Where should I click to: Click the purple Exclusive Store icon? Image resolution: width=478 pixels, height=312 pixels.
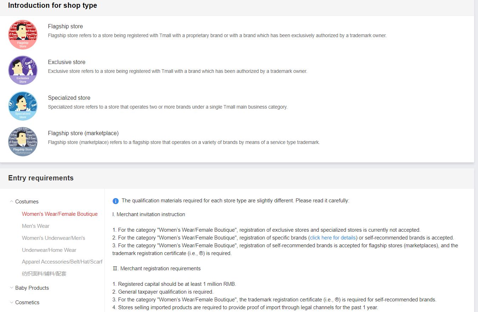(23, 70)
